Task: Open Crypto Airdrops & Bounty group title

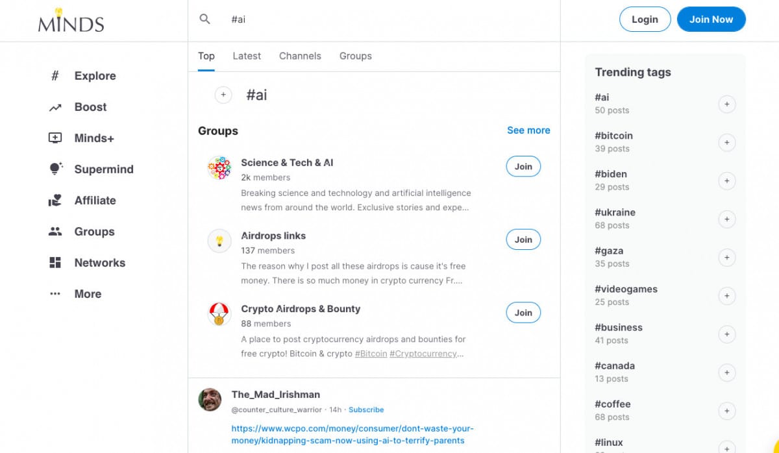Action: [x=301, y=309]
